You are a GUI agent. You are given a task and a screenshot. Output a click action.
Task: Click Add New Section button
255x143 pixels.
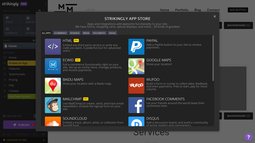22,96
